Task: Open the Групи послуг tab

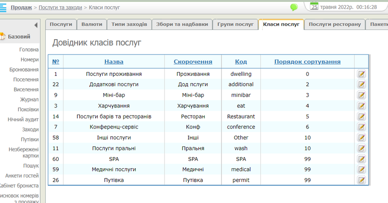Action: point(235,24)
